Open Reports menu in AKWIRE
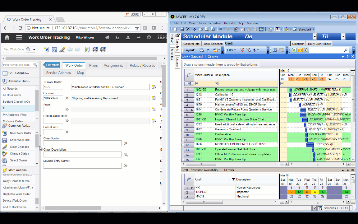 point(229,23)
